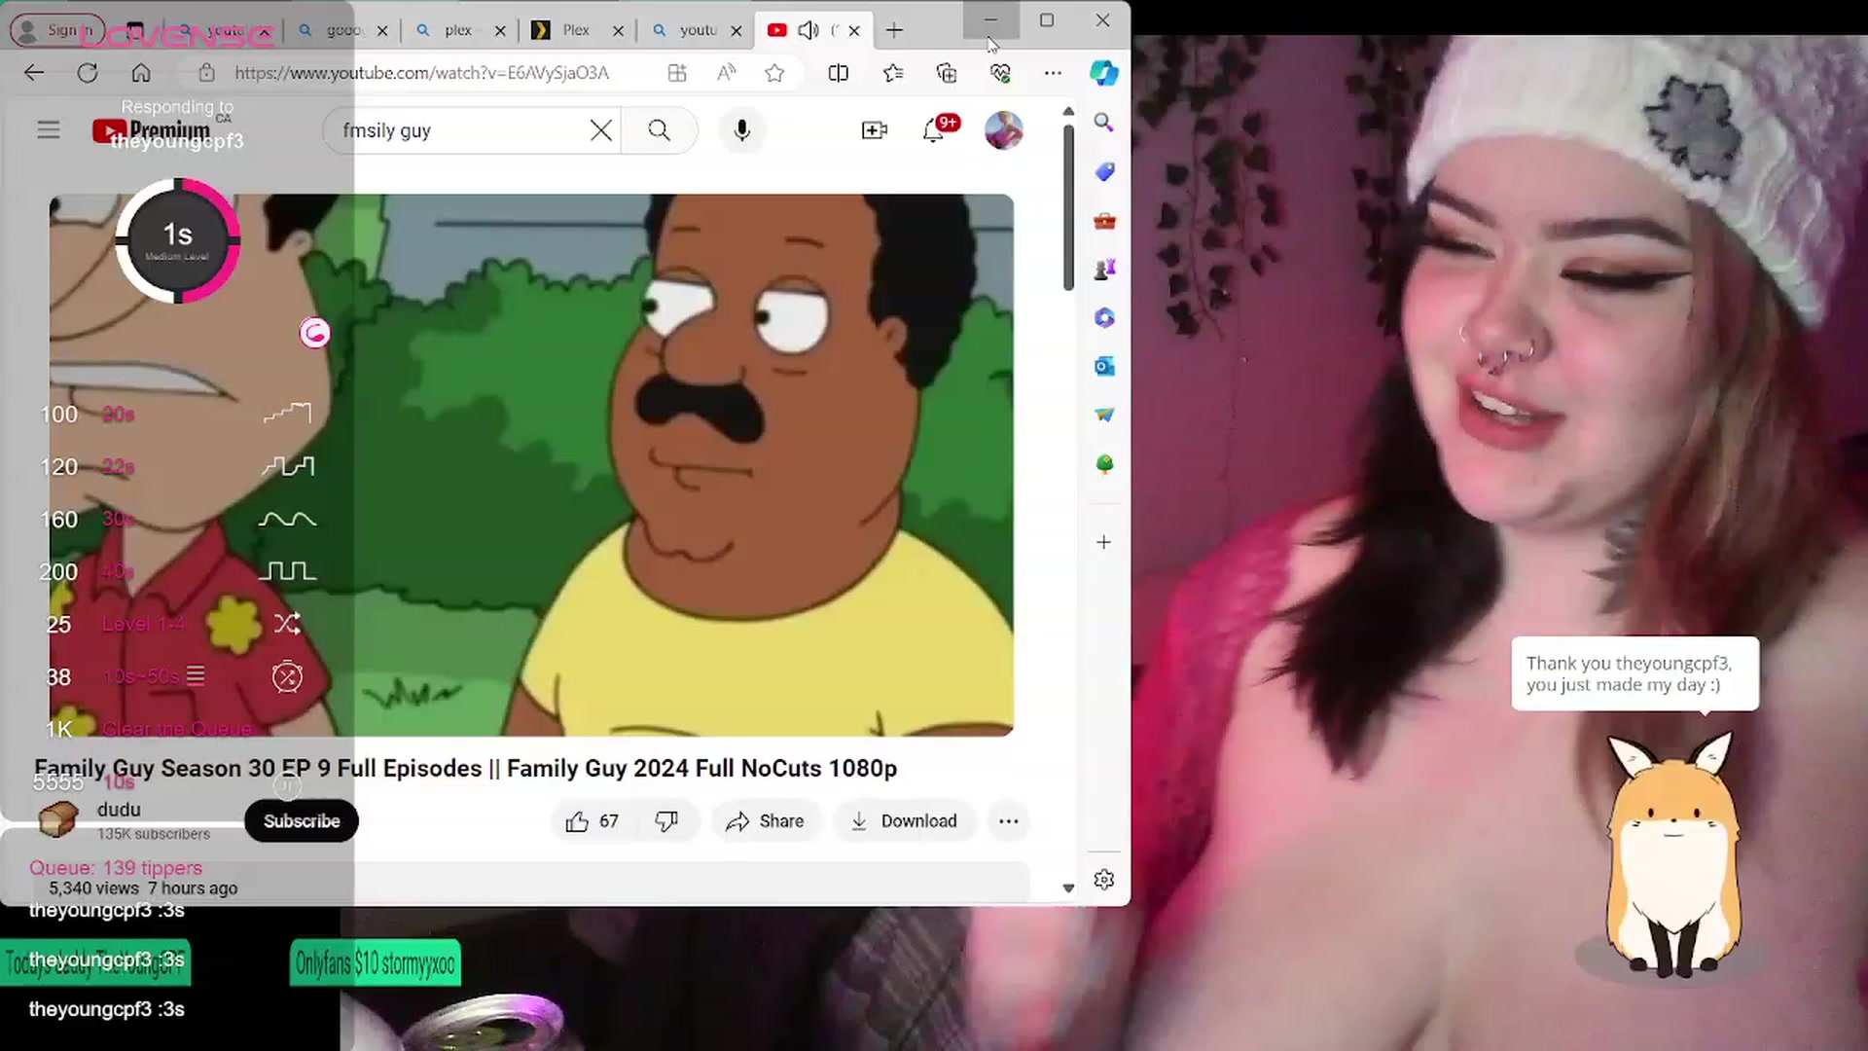Open Edge sidebar Games chess icon

(1103, 270)
